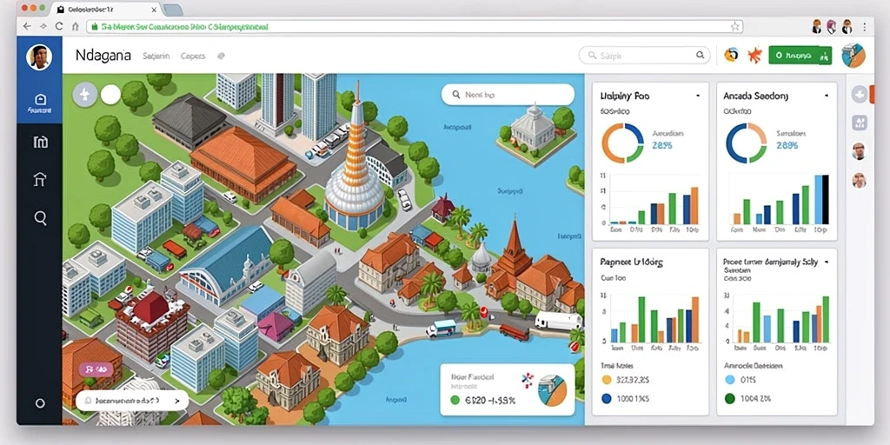Click the browser home icon
890x445 pixels.
coord(75,27)
